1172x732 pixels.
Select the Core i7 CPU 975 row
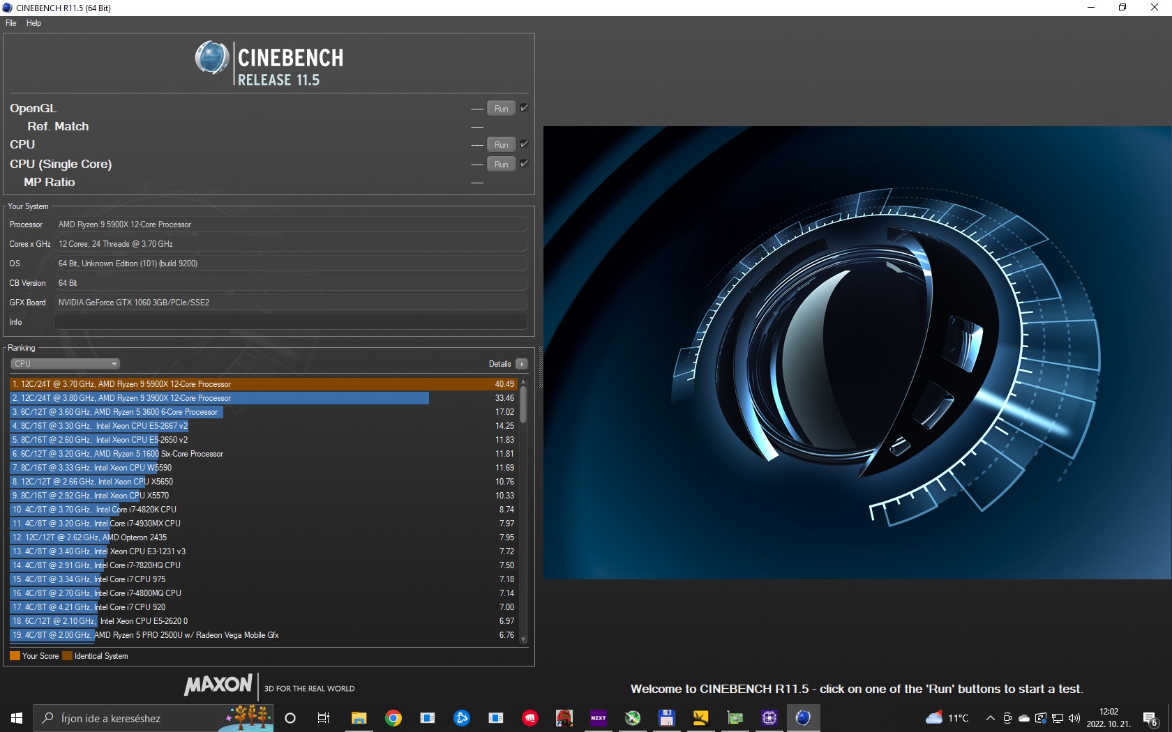[264, 579]
